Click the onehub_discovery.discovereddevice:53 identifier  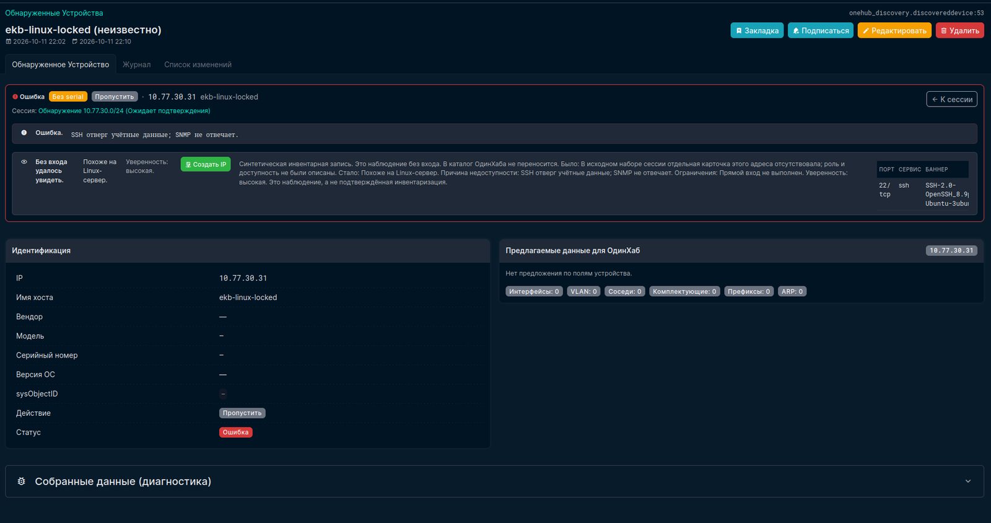pyautogui.click(x=916, y=13)
